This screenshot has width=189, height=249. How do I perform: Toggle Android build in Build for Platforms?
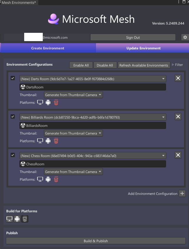click(x=17, y=219)
